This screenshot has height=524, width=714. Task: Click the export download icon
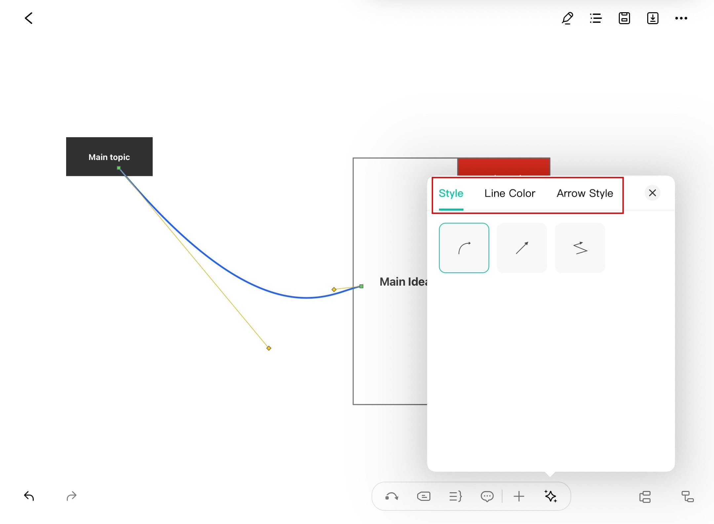653,18
